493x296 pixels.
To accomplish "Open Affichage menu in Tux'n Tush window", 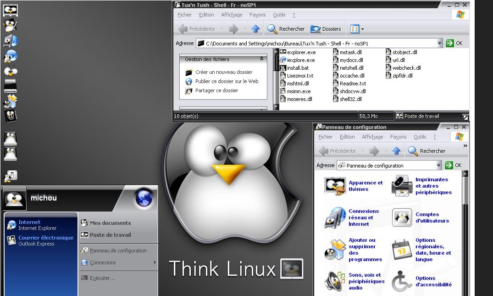I will pyautogui.click(x=232, y=15).
